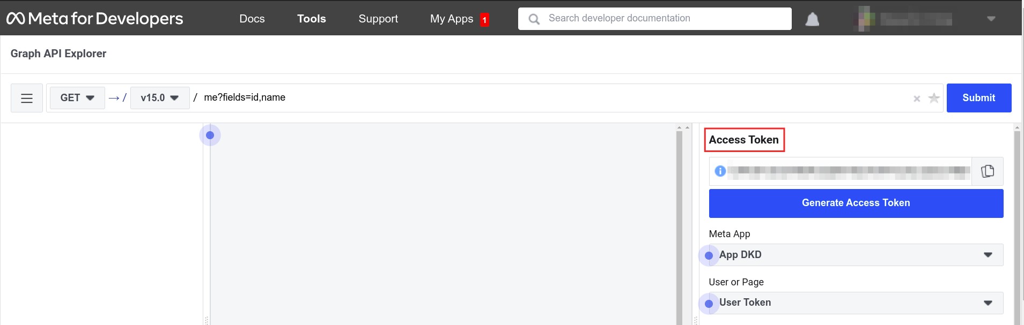The image size is (1024, 325).
Task: Click the search magnifier icon
Action: pyautogui.click(x=534, y=18)
